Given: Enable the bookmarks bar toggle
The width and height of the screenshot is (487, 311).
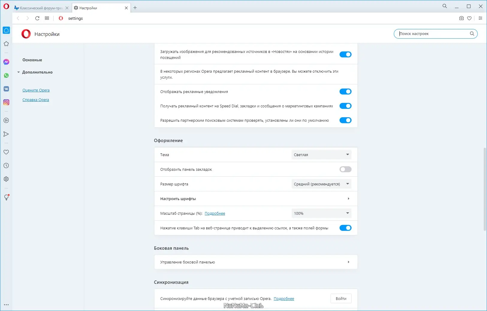Looking at the screenshot, I should [x=345, y=170].
